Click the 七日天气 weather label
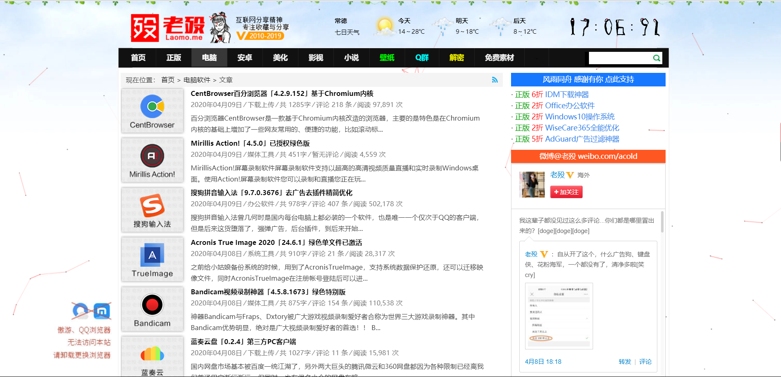Image resolution: width=781 pixels, height=377 pixels. click(347, 32)
